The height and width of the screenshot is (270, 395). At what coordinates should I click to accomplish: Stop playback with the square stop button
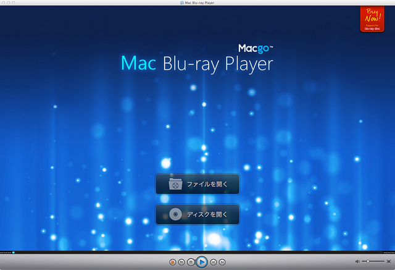pyautogui.click(x=191, y=262)
